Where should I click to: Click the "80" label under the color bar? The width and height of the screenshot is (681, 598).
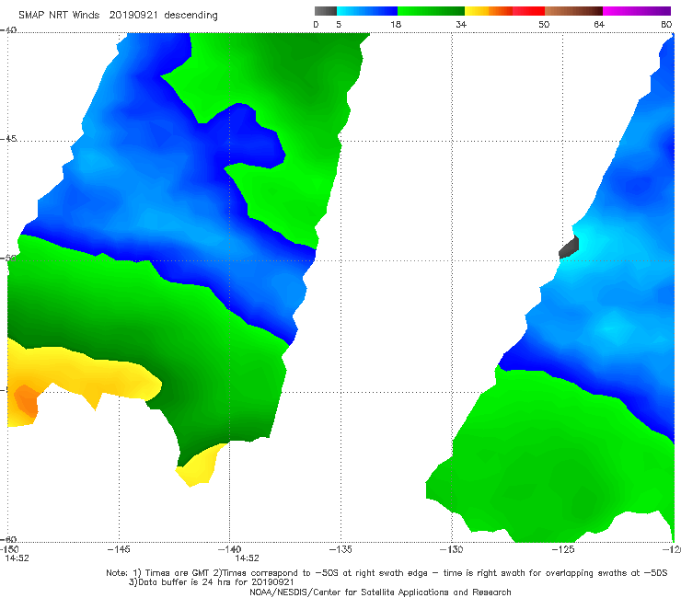(666, 24)
